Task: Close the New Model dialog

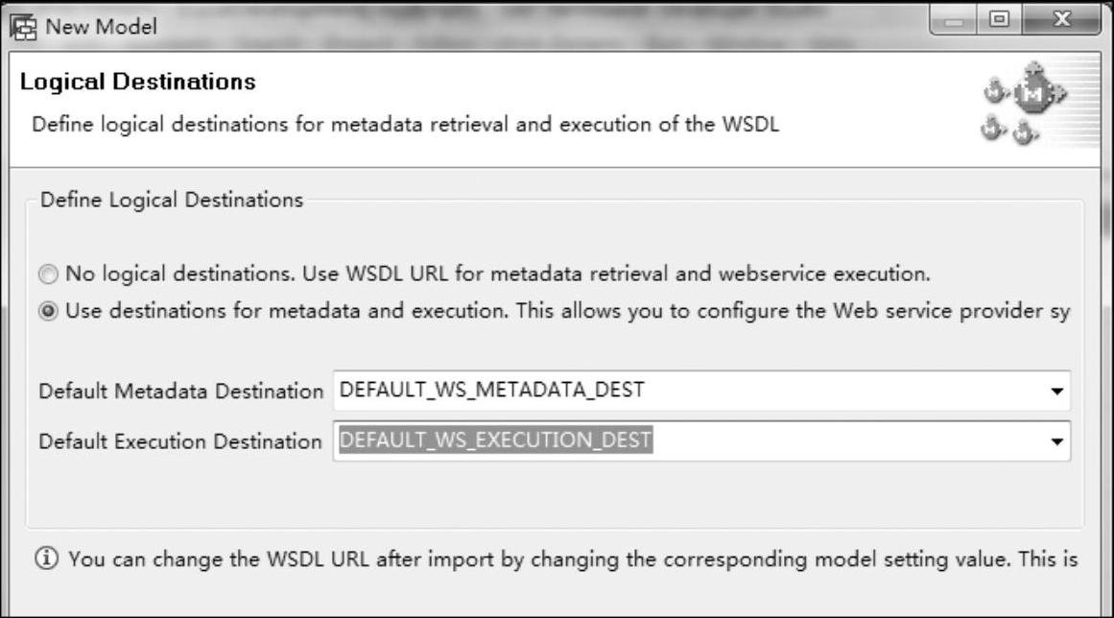Action: point(1061,20)
